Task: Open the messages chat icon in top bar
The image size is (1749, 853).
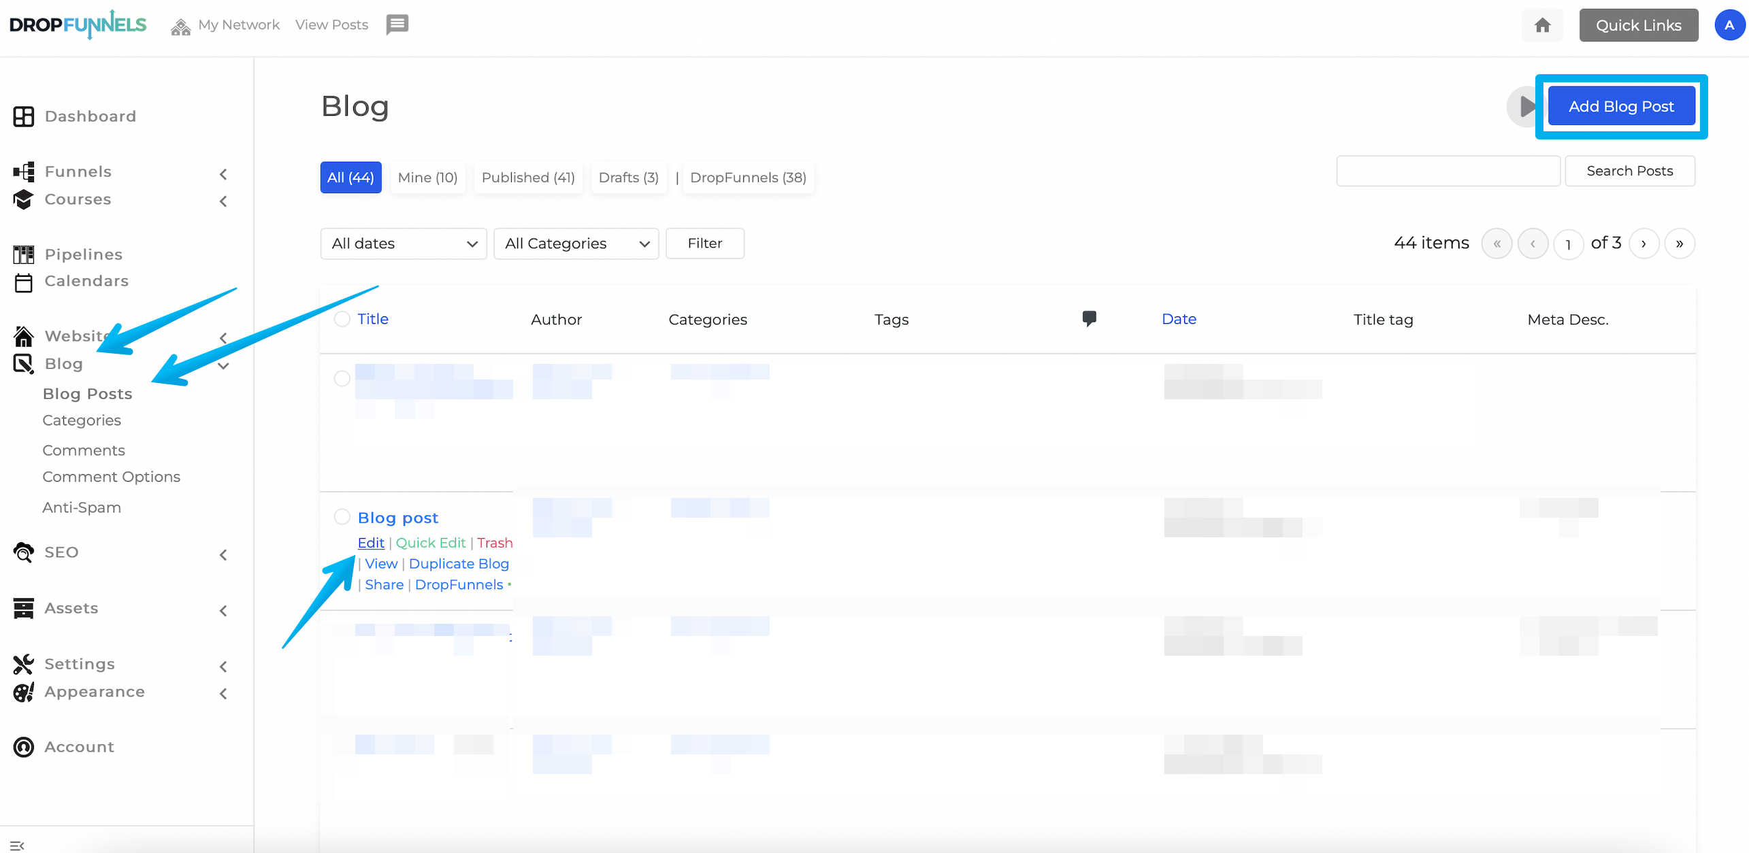Action: (x=397, y=24)
